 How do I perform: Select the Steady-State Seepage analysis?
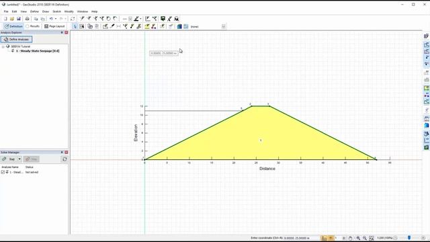38,51
